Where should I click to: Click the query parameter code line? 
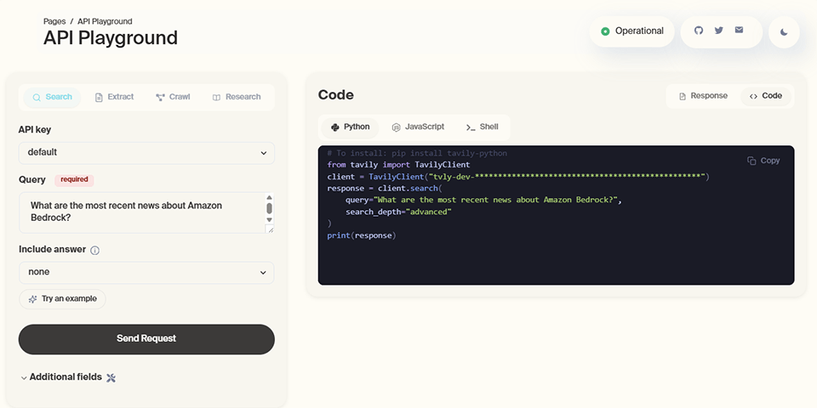tap(483, 201)
